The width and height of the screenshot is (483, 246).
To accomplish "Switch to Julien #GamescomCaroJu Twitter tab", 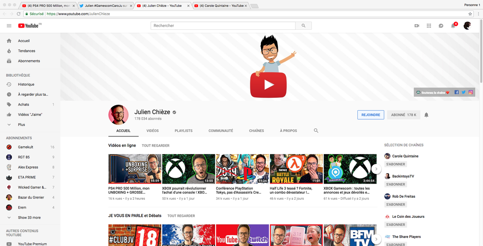I will [x=105, y=6].
